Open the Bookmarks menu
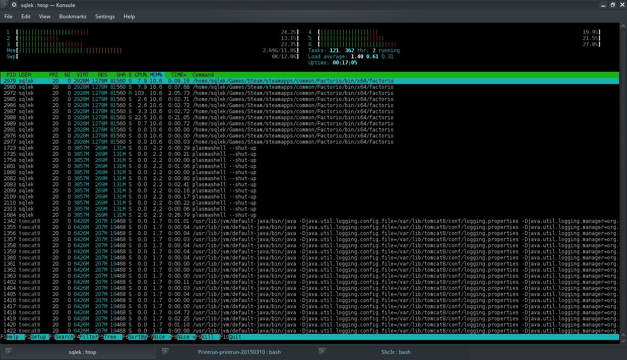The image size is (627, 360). tap(73, 17)
